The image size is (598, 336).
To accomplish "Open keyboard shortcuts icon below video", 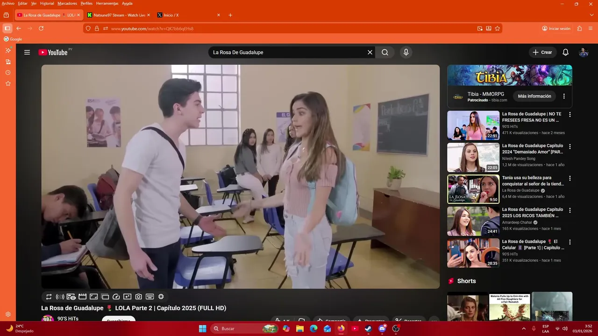I will point(150,296).
